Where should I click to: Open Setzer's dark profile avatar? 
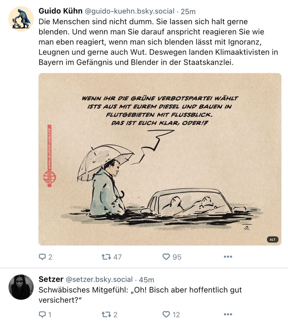pyautogui.click(x=21, y=287)
